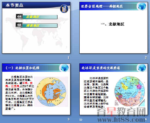Open slide 2 with 一、北极地区 heading

coord(113,28)
